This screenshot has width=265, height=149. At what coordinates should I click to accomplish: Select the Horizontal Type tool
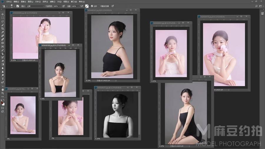(x=3, y=79)
